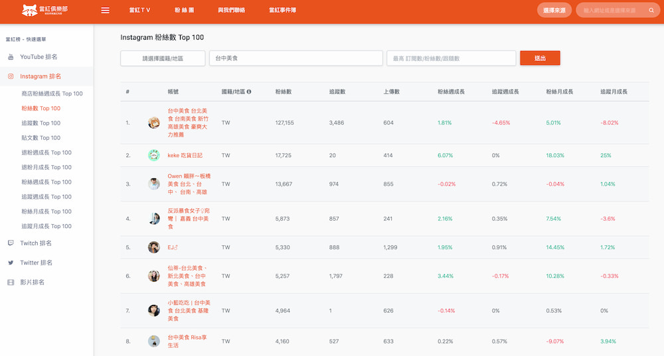This screenshot has height=356, width=664.
Task: Click the info icon next to 國籍/地區 header
Action: pos(249,91)
